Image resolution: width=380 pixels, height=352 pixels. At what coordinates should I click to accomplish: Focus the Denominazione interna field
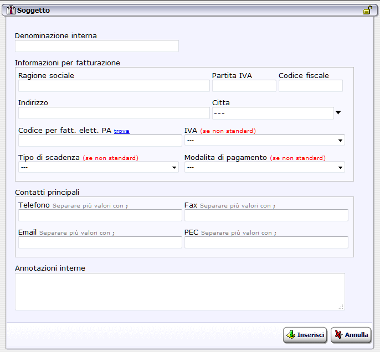(96, 46)
